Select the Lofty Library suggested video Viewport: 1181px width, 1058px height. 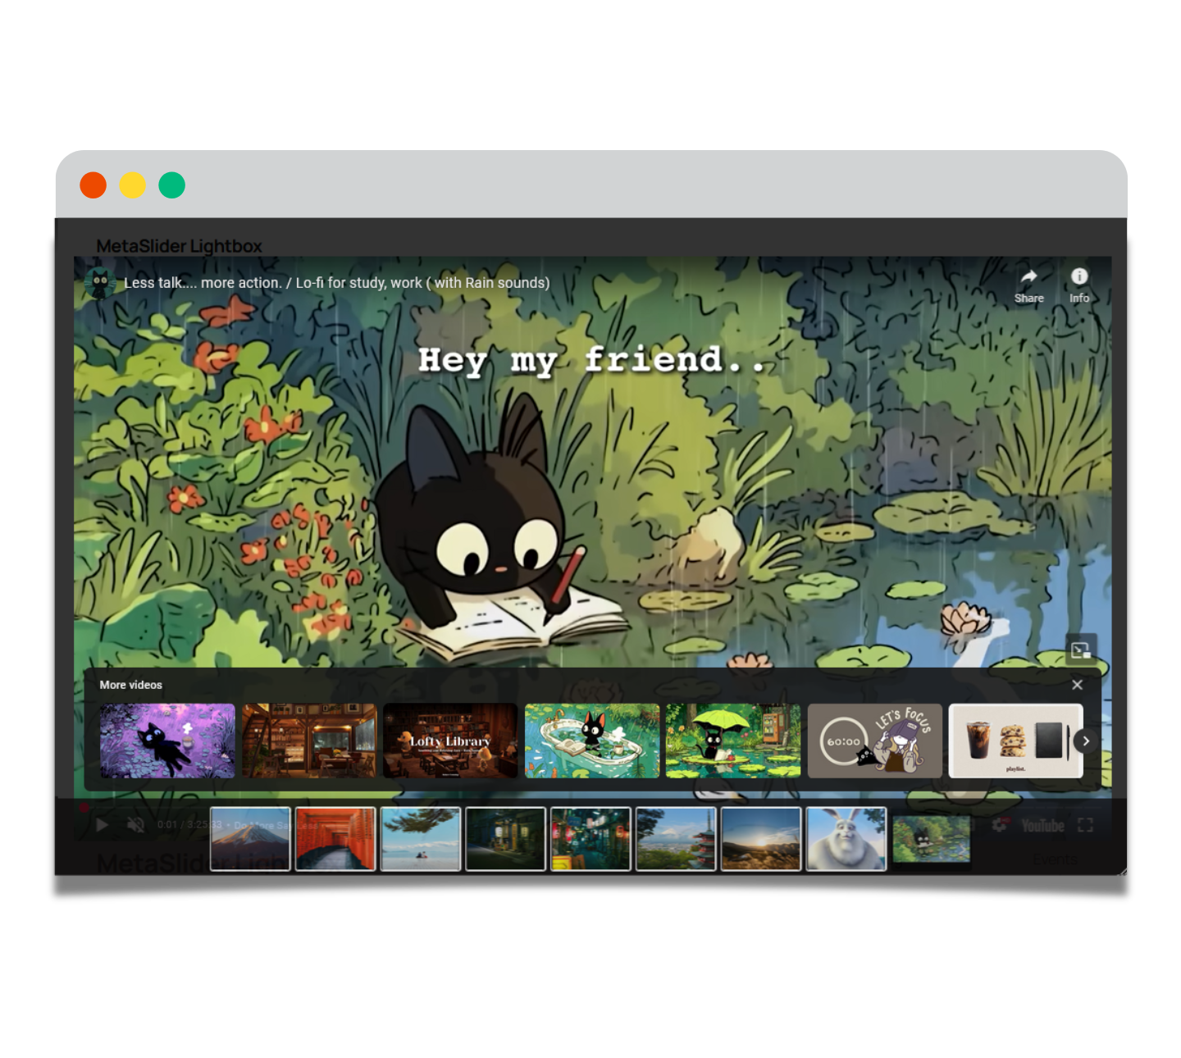(450, 741)
